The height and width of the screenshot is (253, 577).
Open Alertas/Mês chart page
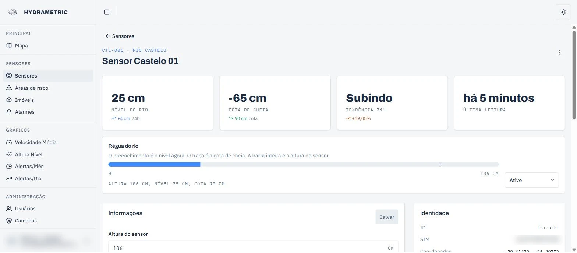click(48, 166)
